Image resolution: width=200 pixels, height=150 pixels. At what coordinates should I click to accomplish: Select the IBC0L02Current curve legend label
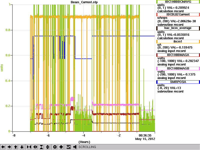(178, 14)
